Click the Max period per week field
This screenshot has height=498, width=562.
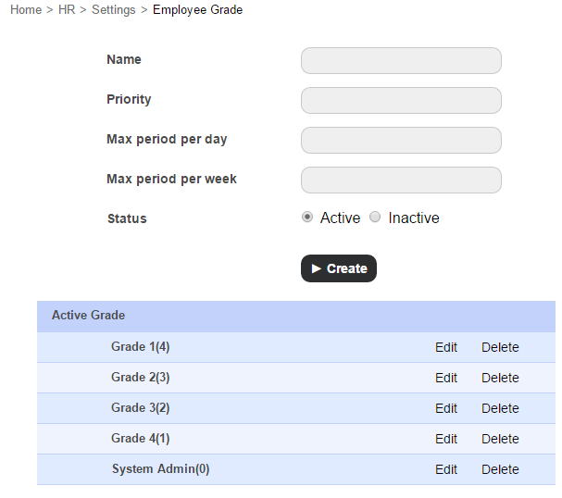click(401, 181)
